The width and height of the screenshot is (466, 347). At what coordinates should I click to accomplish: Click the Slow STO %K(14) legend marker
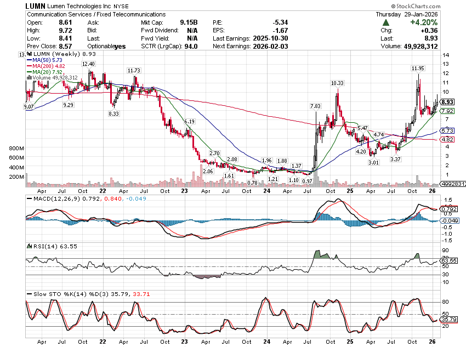point(30,294)
